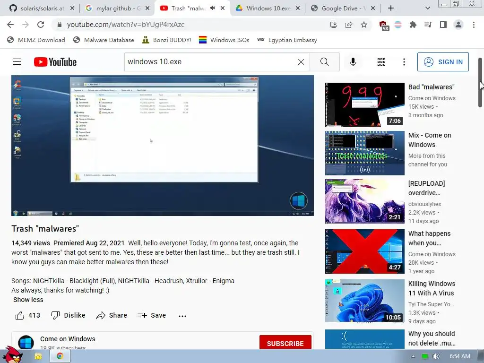
Task: Click the address bar URL
Action: coord(126,25)
